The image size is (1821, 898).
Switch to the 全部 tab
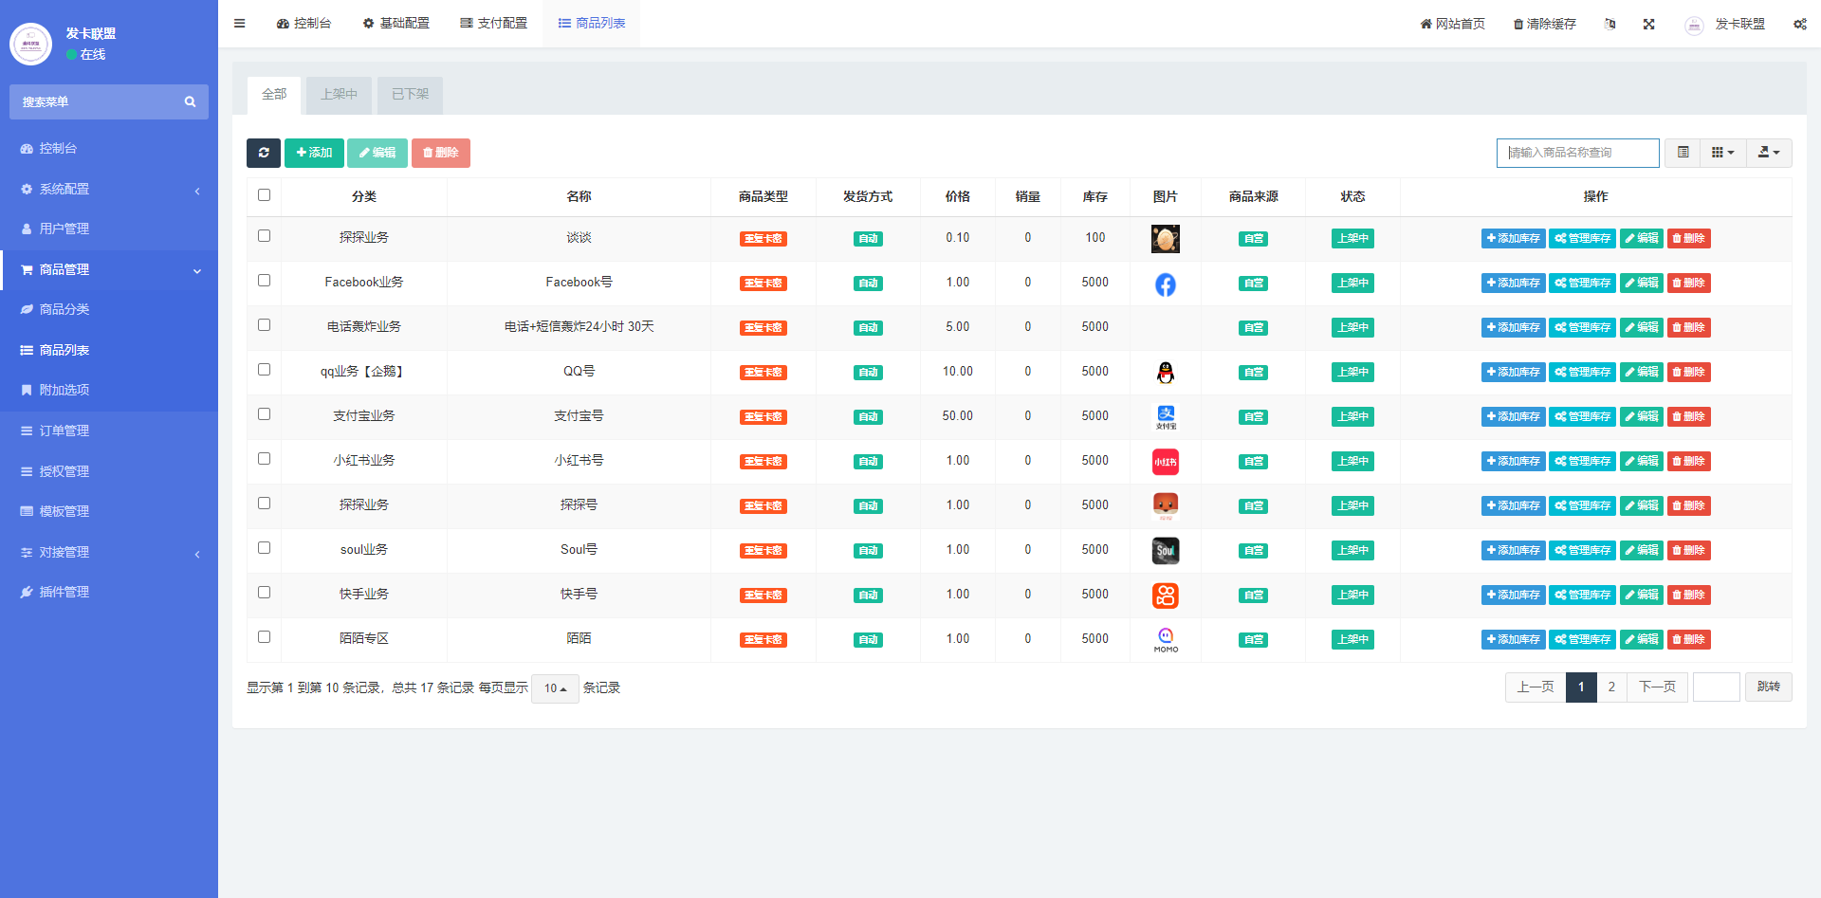coord(274,95)
